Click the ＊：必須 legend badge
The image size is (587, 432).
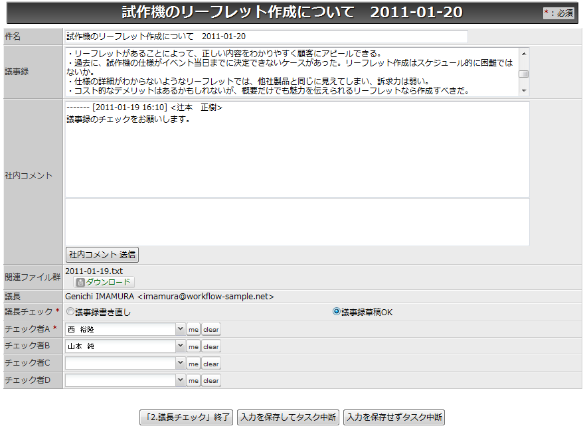click(x=558, y=13)
